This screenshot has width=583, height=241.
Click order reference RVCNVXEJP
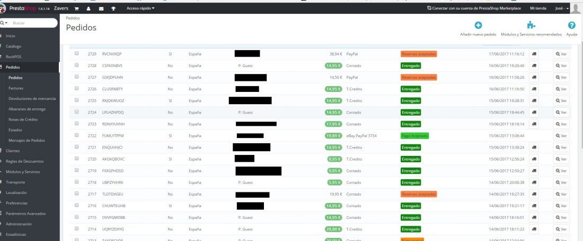[x=112, y=54]
